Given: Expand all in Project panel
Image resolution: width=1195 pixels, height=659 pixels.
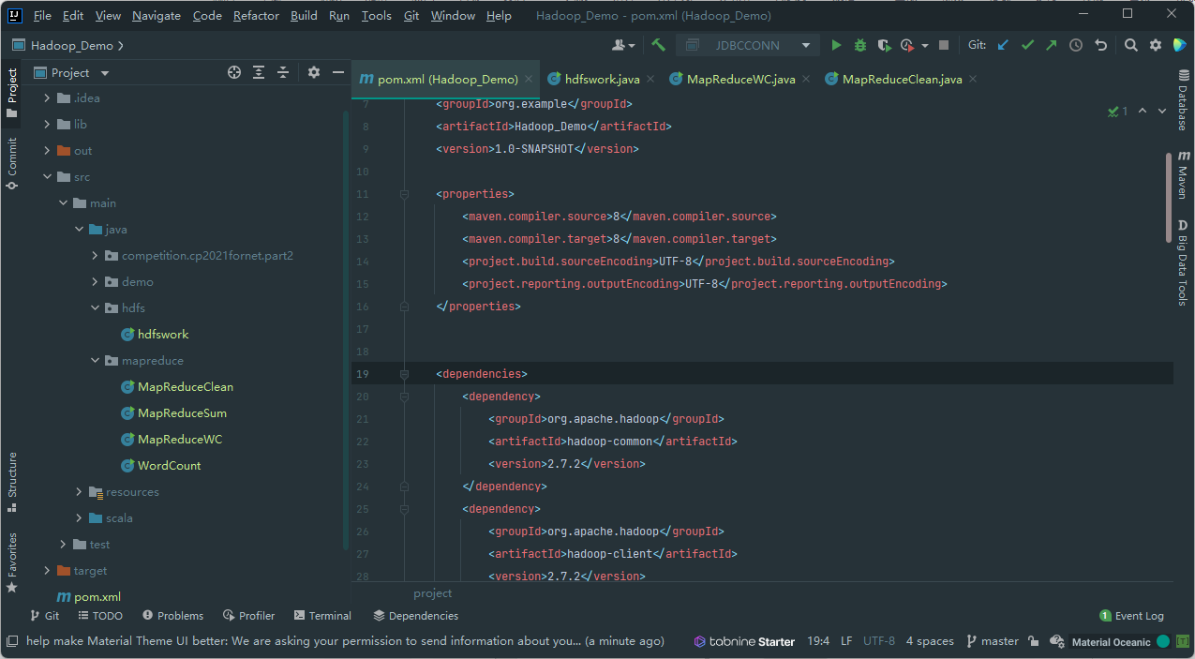Looking at the screenshot, I should tap(259, 72).
